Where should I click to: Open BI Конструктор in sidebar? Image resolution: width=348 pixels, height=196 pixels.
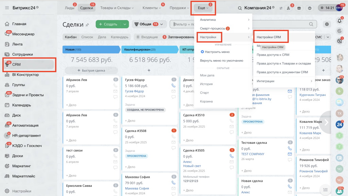pyautogui.click(x=25, y=75)
